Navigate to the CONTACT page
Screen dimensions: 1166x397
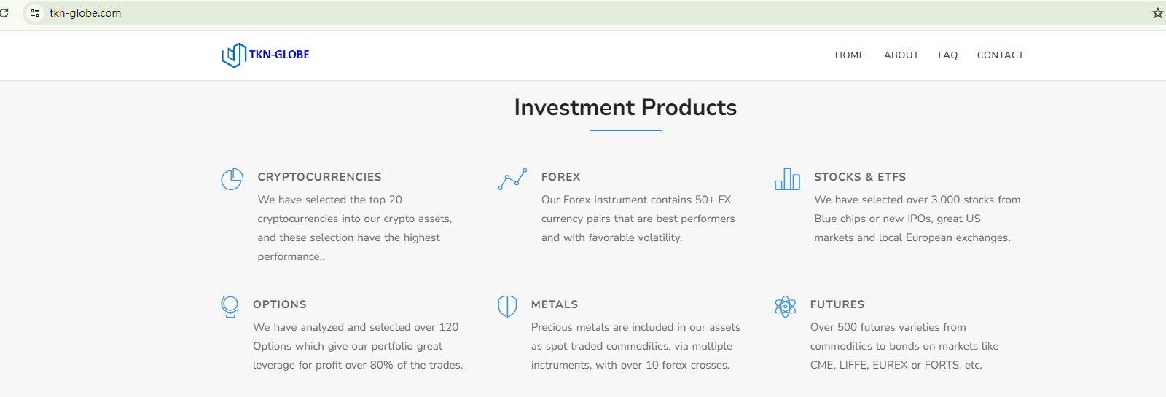click(1000, 55)
